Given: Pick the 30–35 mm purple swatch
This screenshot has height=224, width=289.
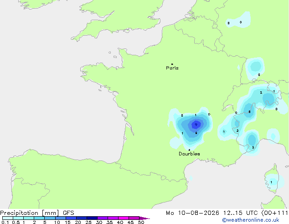Looking at the screenshot, I should (x=103, y=218).
